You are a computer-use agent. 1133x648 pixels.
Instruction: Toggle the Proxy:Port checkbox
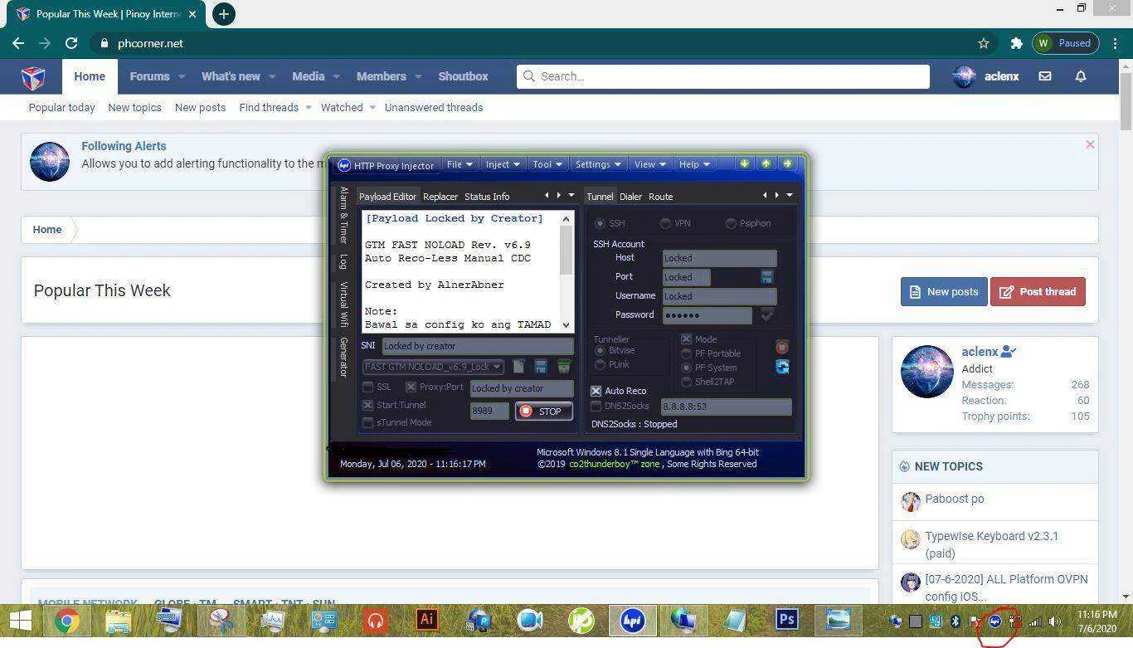point(411,387)
